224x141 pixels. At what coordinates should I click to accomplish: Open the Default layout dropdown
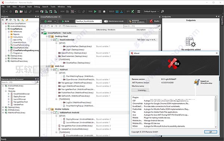point(151,12)
